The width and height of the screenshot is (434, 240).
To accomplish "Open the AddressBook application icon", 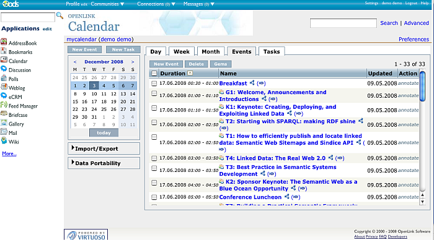I will tap(4, 42).
